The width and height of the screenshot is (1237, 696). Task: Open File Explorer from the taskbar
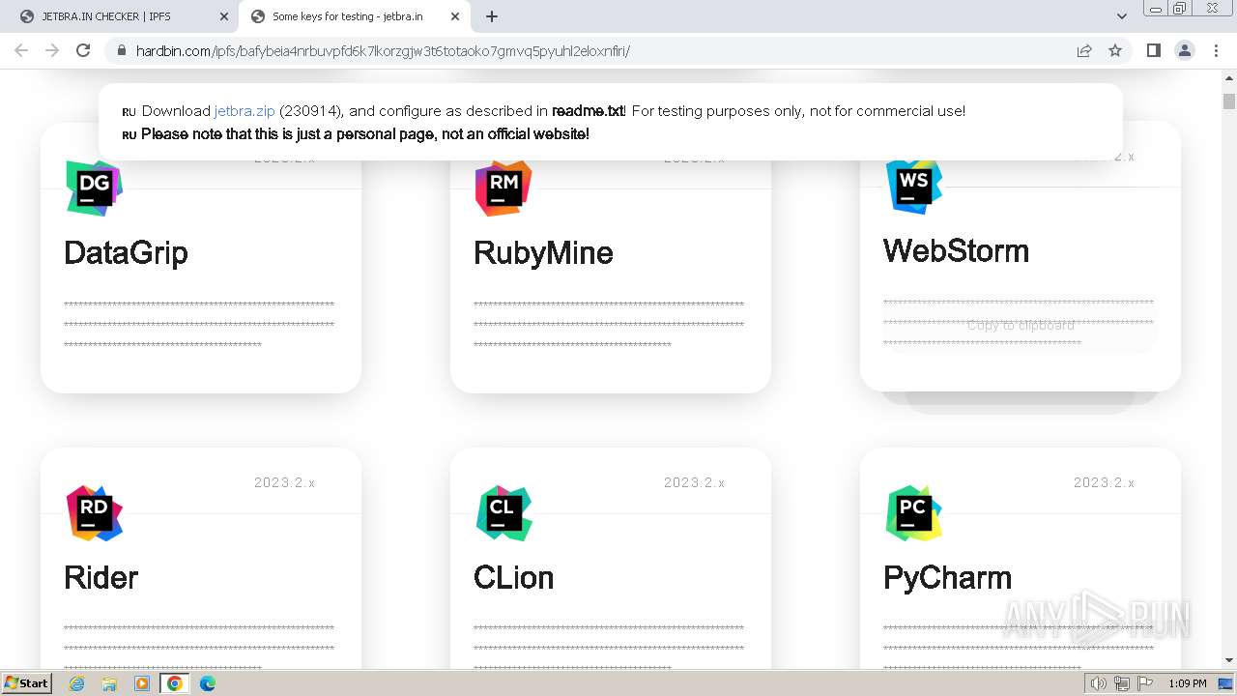click(109, 683)
